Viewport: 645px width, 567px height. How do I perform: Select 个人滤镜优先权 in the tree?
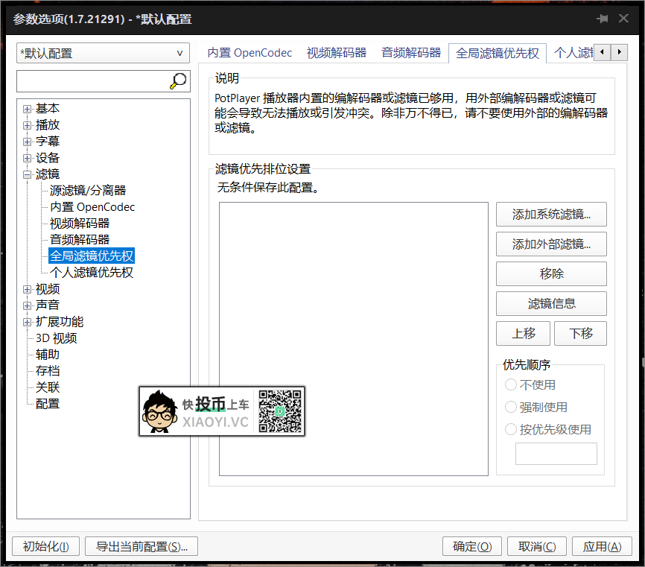(92, 272)
